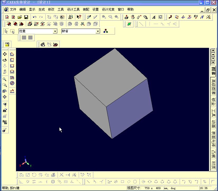Screen dimensions: 218x191
Task: Click the spin/revolve feature icon
Action: point(133,17)
